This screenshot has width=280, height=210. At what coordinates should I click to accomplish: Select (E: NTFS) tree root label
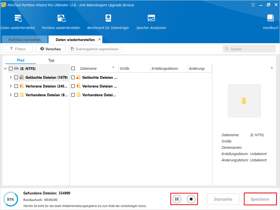pyautogui.click(x=28, y=69)
